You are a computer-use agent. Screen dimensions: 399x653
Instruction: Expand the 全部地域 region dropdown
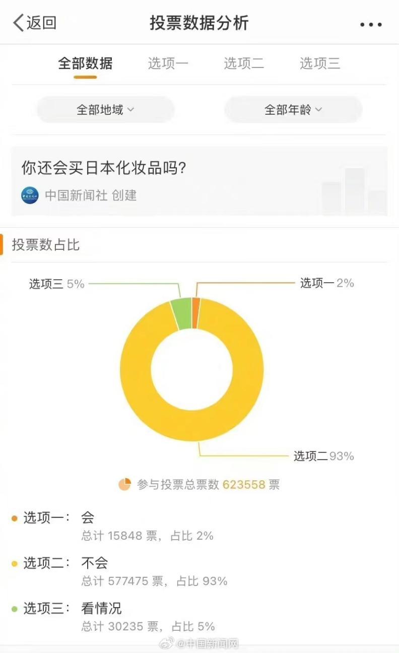click(x=105, y=109)
